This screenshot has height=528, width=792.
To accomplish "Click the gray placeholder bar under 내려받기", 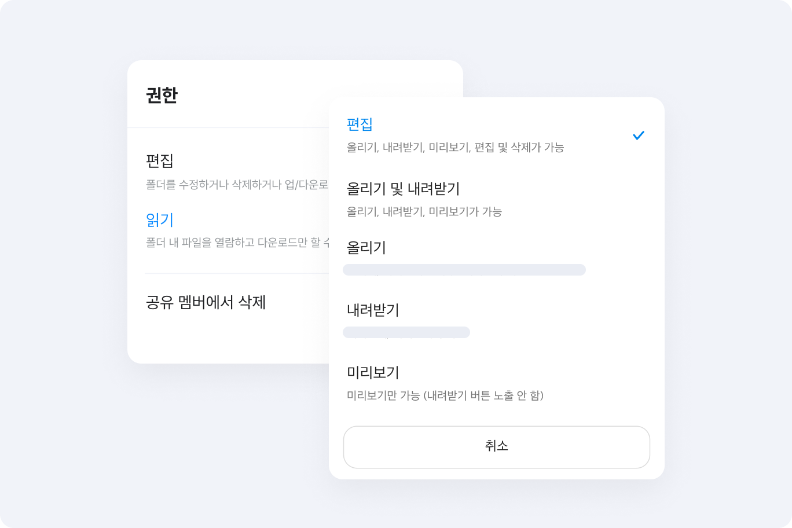I will [x=406, y=332].
